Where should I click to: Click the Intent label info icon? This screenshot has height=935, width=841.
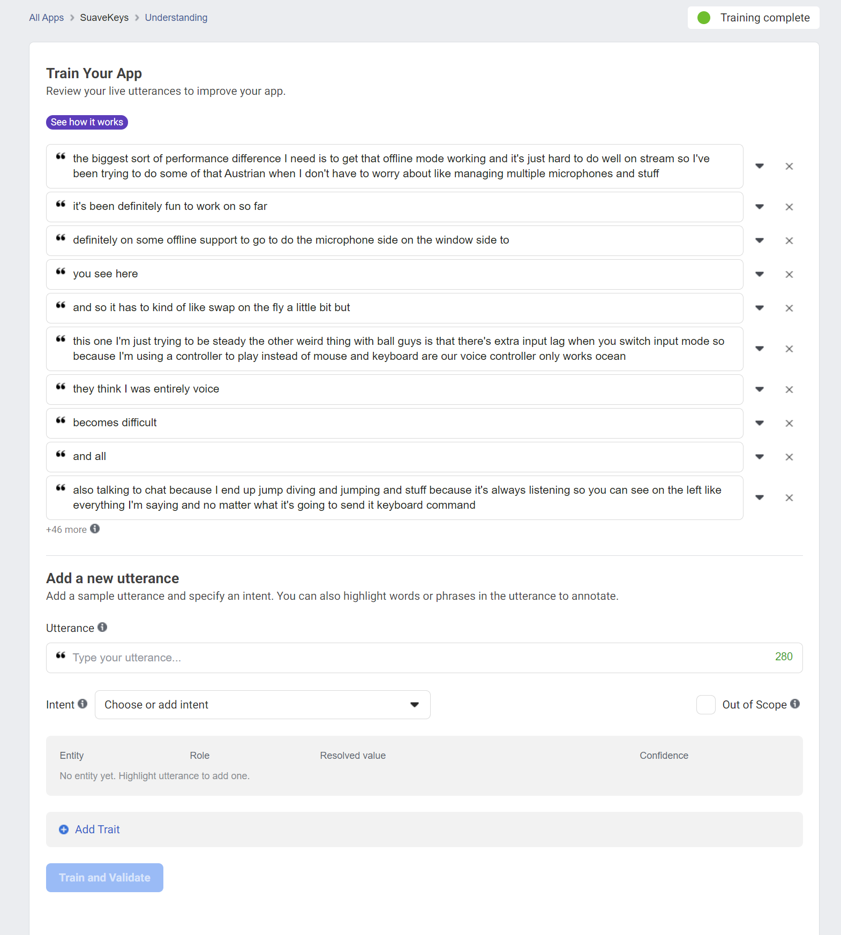coord(82,704)
